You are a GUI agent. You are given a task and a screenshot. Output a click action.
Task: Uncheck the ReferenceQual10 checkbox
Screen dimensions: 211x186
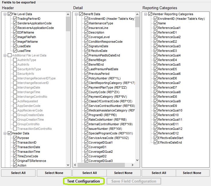pyautogui.click(x=156, y=110)
